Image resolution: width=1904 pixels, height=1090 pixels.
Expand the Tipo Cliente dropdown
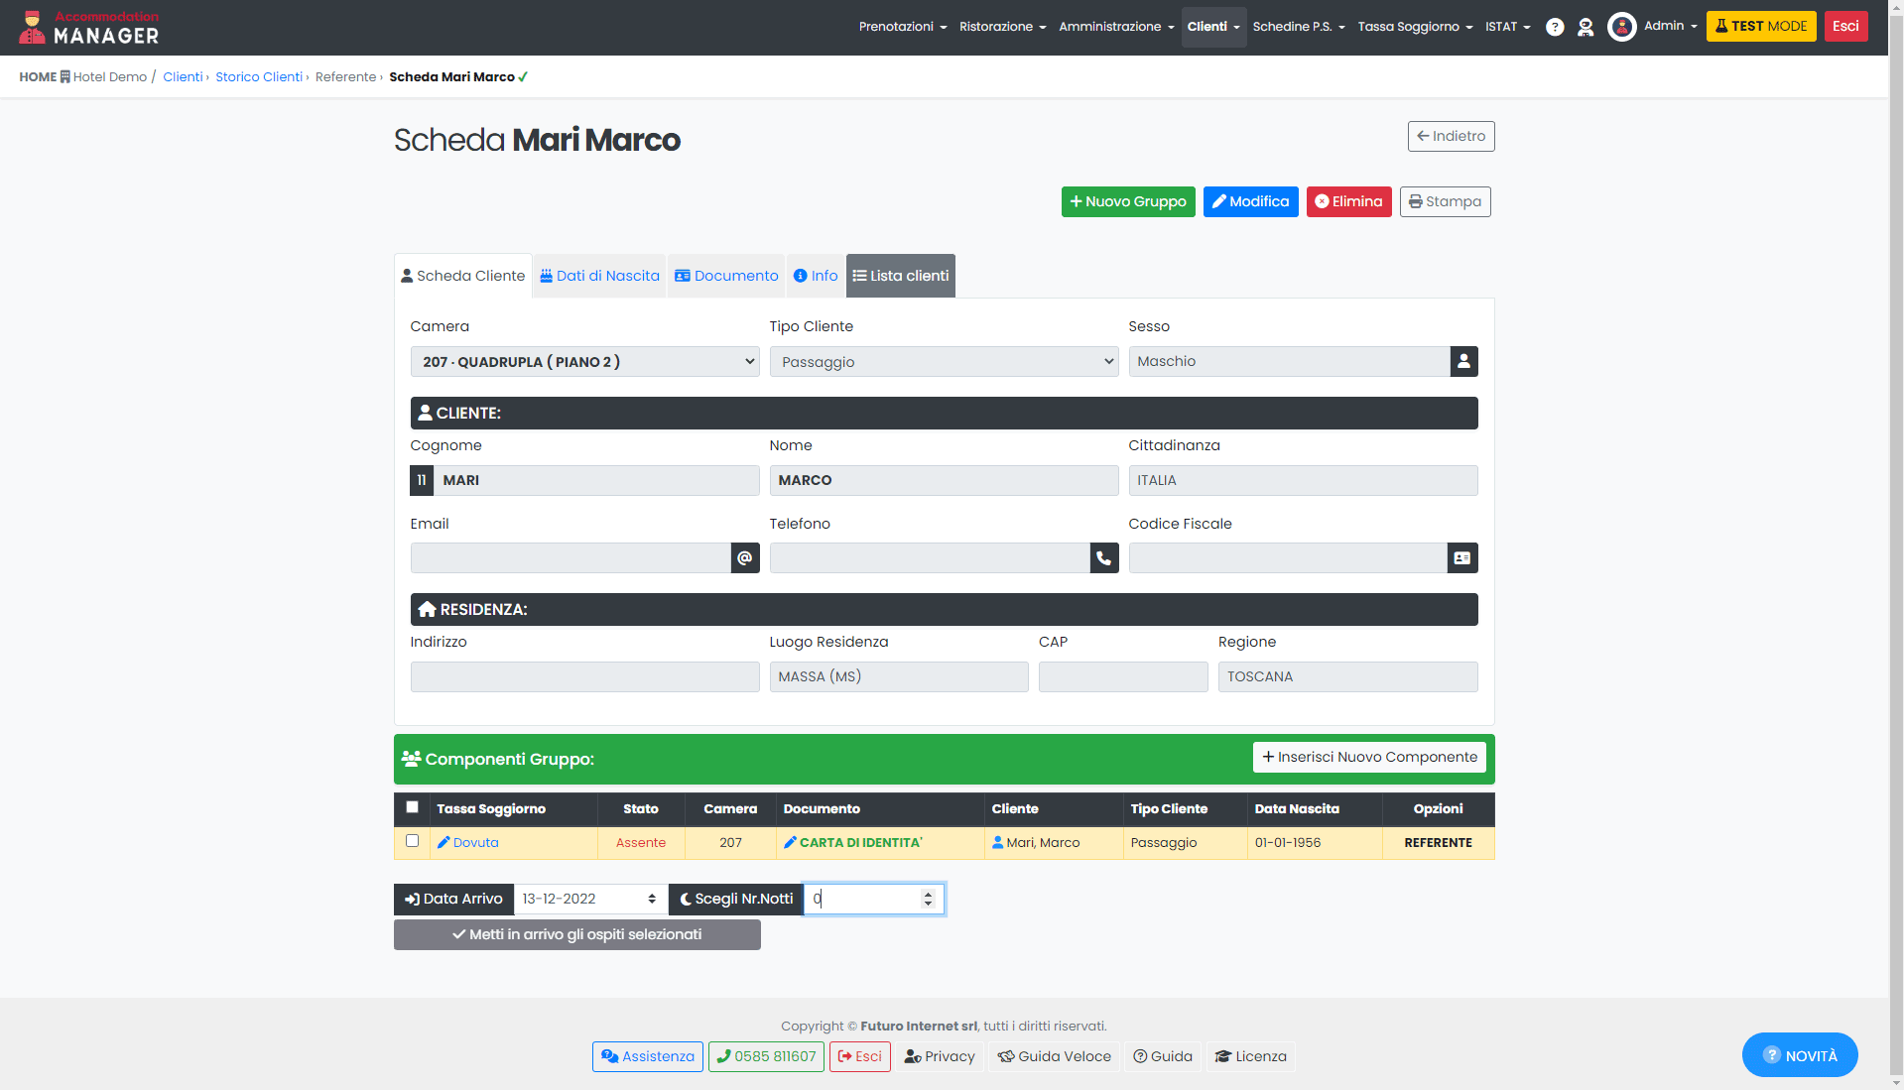click(944, 362)
